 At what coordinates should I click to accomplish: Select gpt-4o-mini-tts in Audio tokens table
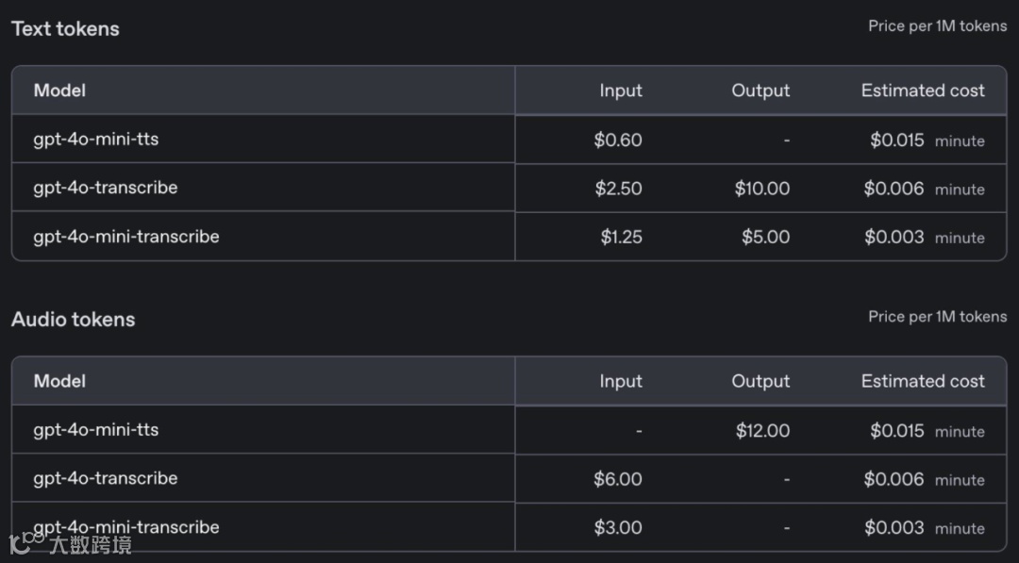tap(95, 430)
